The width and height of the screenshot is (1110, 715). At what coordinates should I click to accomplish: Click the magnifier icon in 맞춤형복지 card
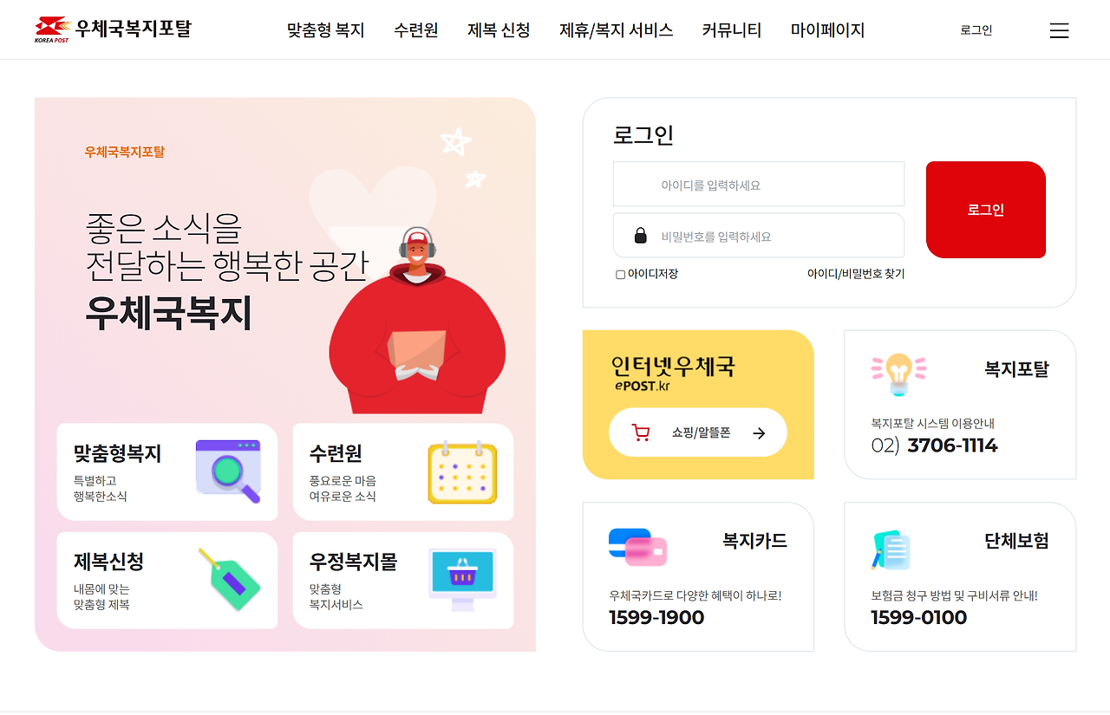(228, 471)
